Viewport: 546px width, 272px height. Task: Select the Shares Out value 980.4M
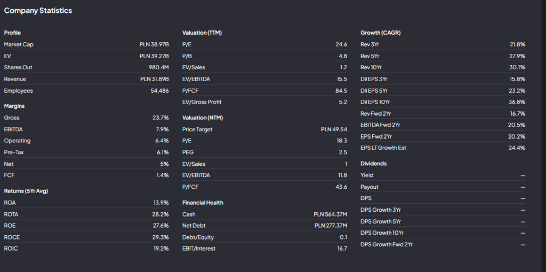158,68
